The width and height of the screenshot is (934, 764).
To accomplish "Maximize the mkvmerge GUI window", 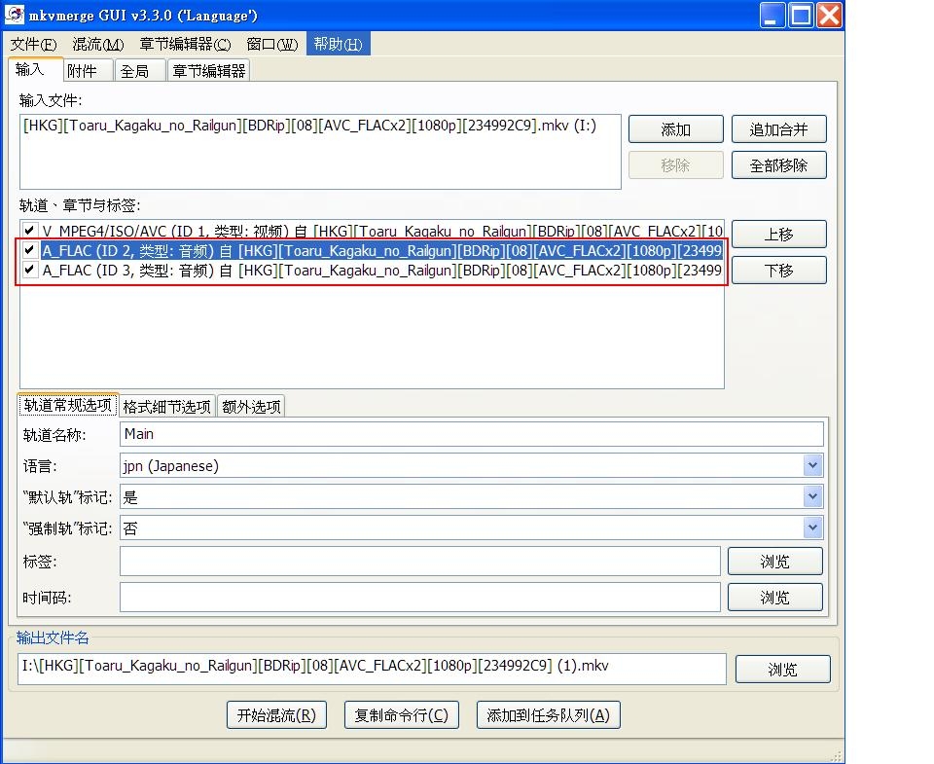I will coord(801,16).
